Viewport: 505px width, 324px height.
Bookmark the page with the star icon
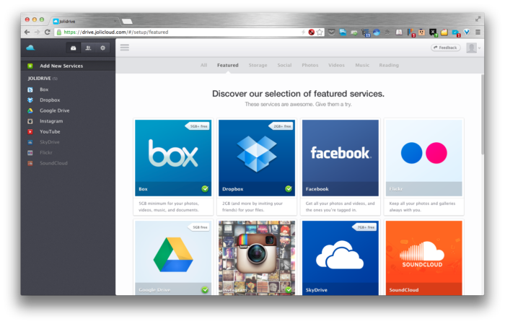click(x=320, y=32)
